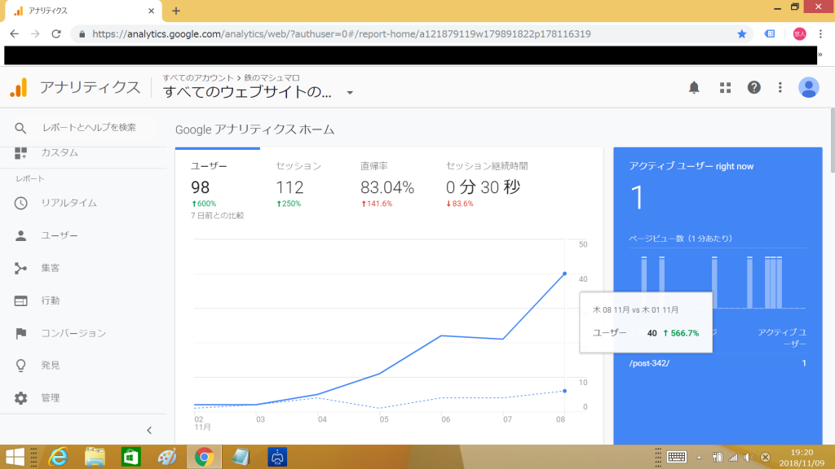Open the account profile avatar
835x469 pixels.
coord(808,88)
